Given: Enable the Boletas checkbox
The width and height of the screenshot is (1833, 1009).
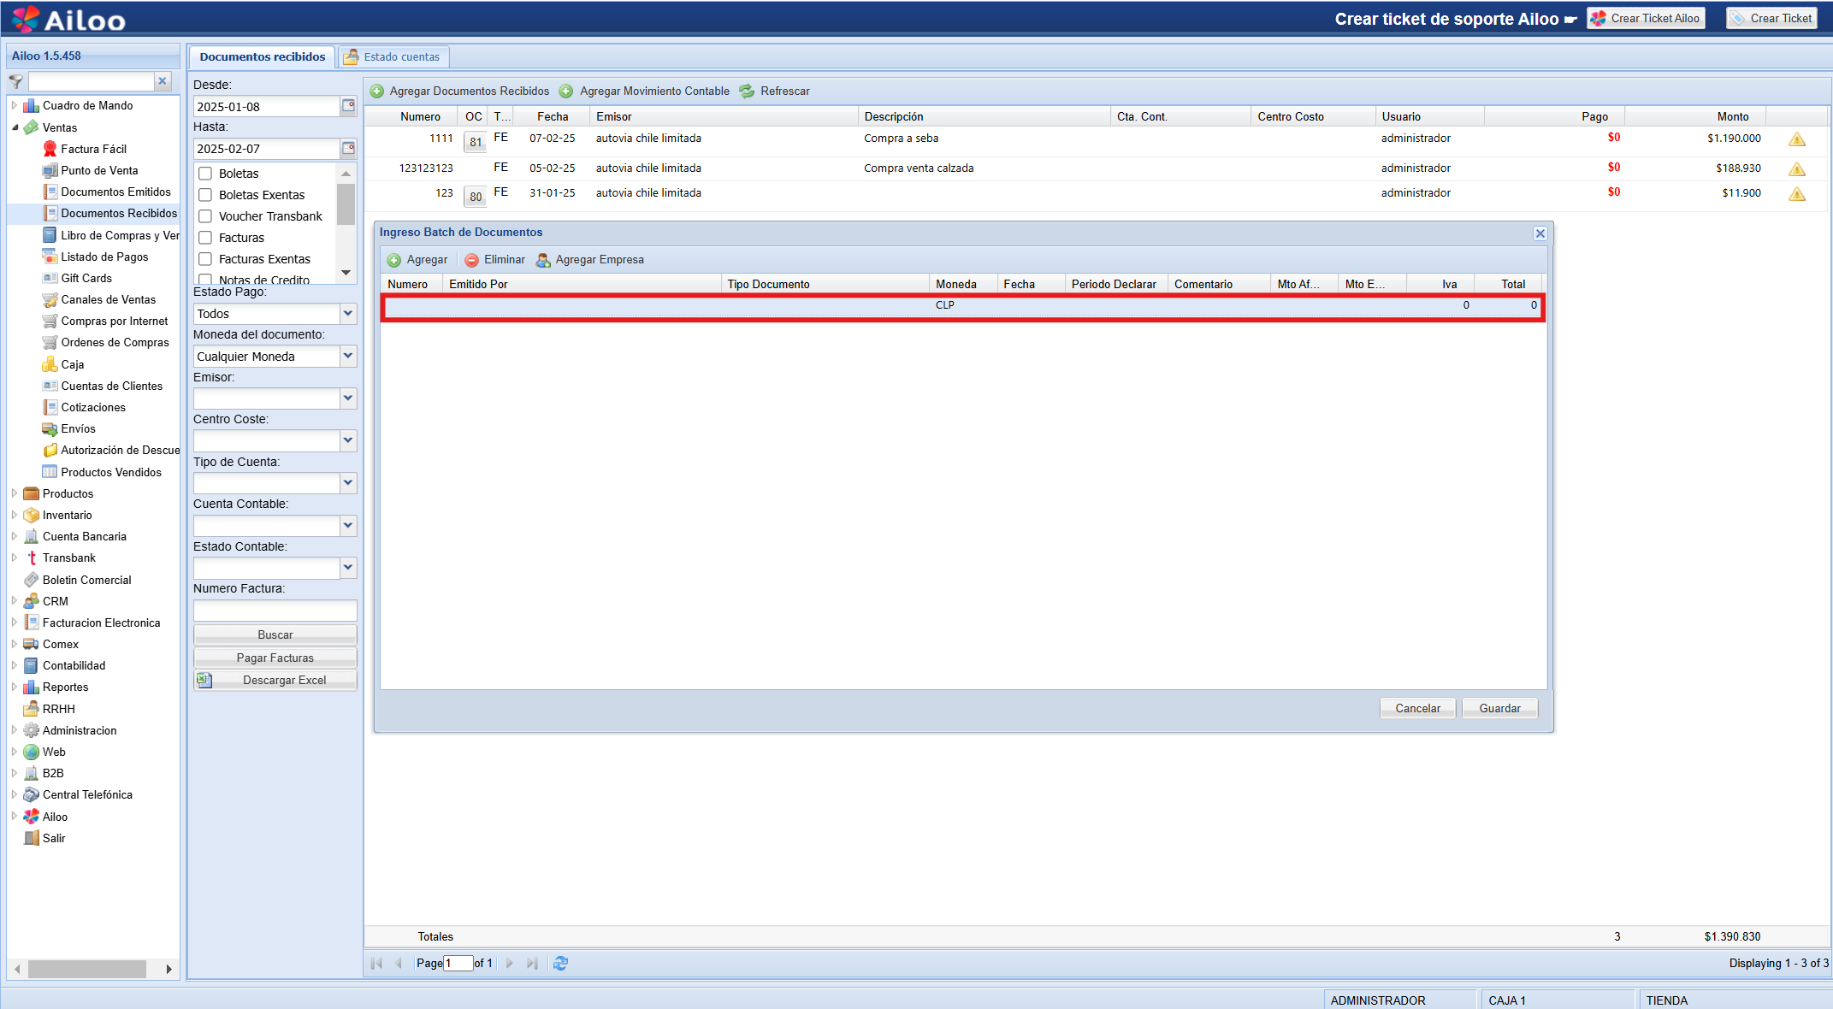Looking at the screenshot, I should point(205,174).
